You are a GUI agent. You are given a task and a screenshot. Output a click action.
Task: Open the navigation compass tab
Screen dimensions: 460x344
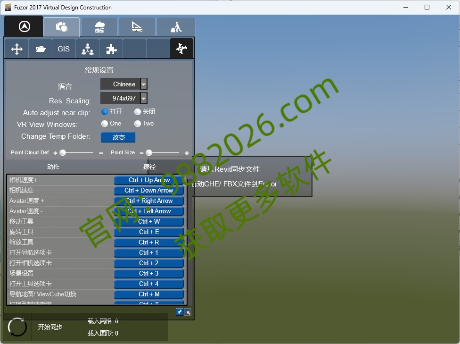(24, 26)
